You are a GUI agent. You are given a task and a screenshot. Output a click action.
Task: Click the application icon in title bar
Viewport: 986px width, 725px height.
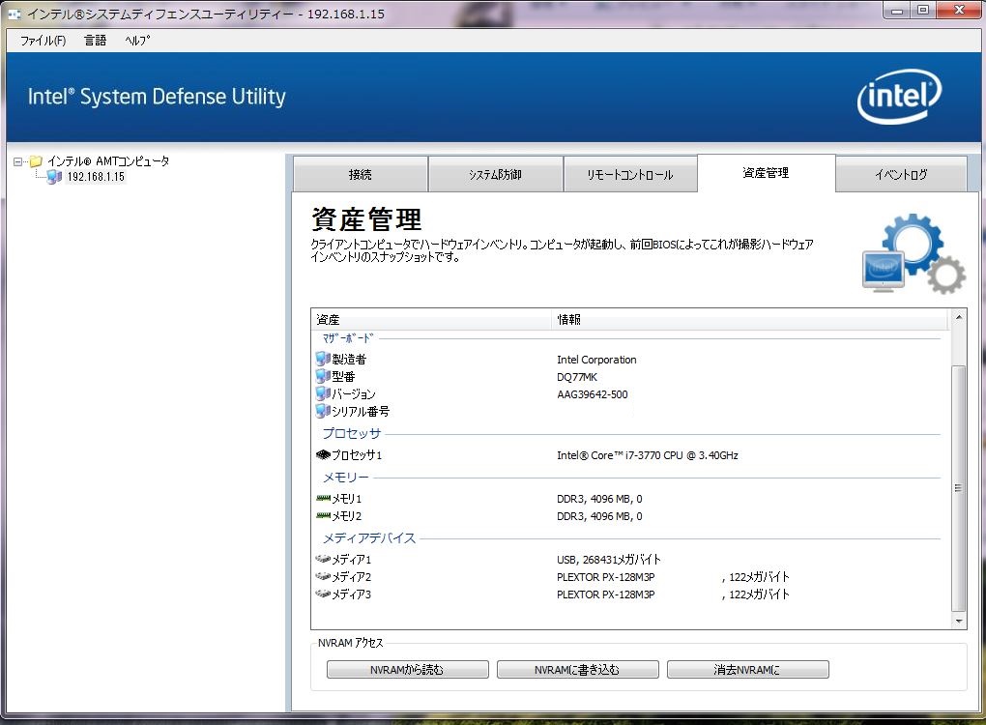tap(14, 14)
